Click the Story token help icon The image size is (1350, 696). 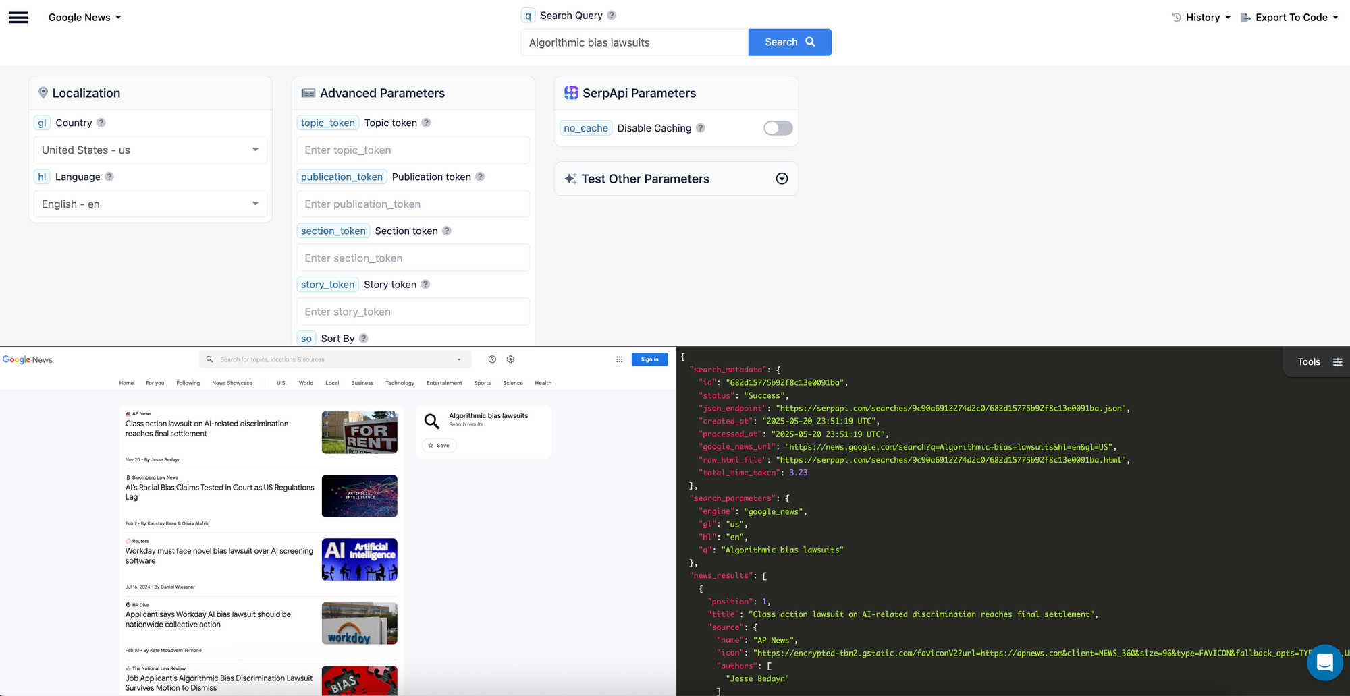(x=425, y=284)
